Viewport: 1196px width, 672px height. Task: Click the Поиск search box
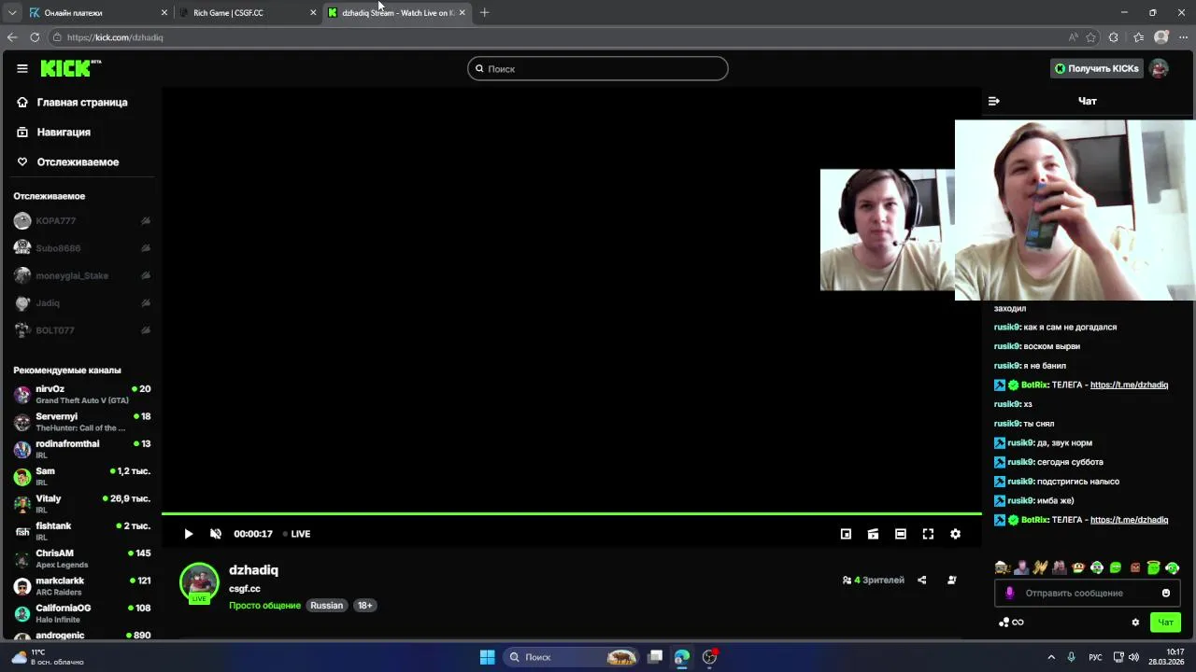coord(598,68)
